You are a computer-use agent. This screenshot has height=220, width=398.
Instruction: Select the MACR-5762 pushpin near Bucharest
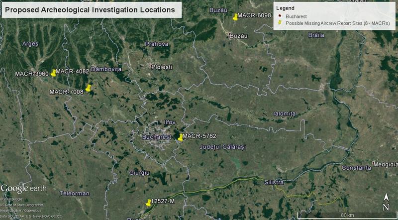(x=180, y=138)
